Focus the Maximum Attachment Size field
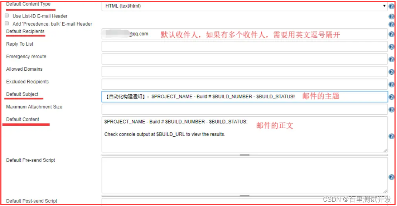 [245, 109]
